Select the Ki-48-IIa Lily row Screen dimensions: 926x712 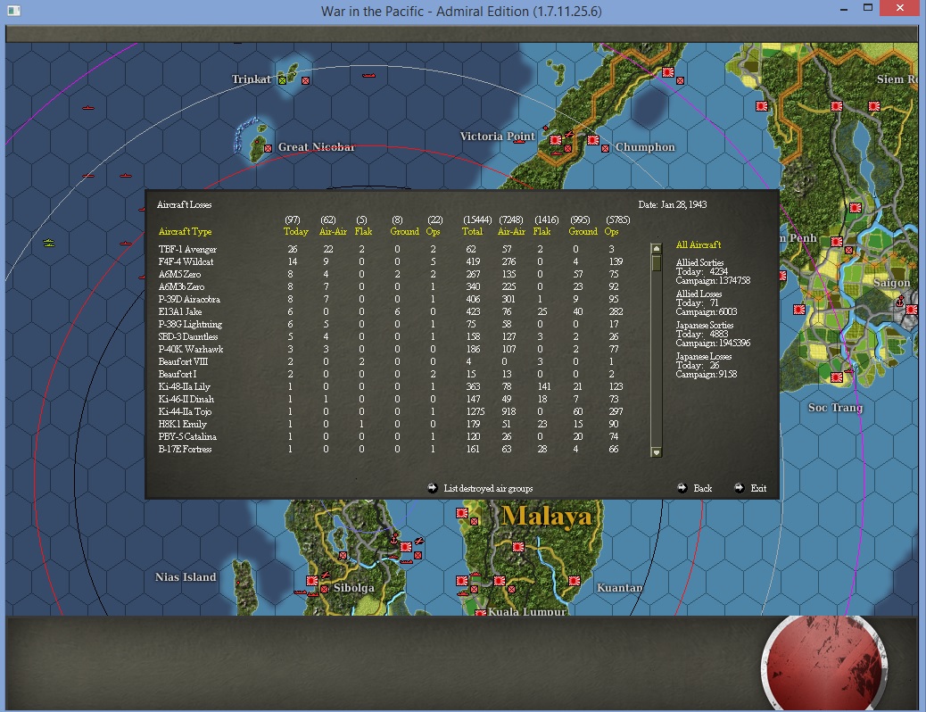(390, 386)
